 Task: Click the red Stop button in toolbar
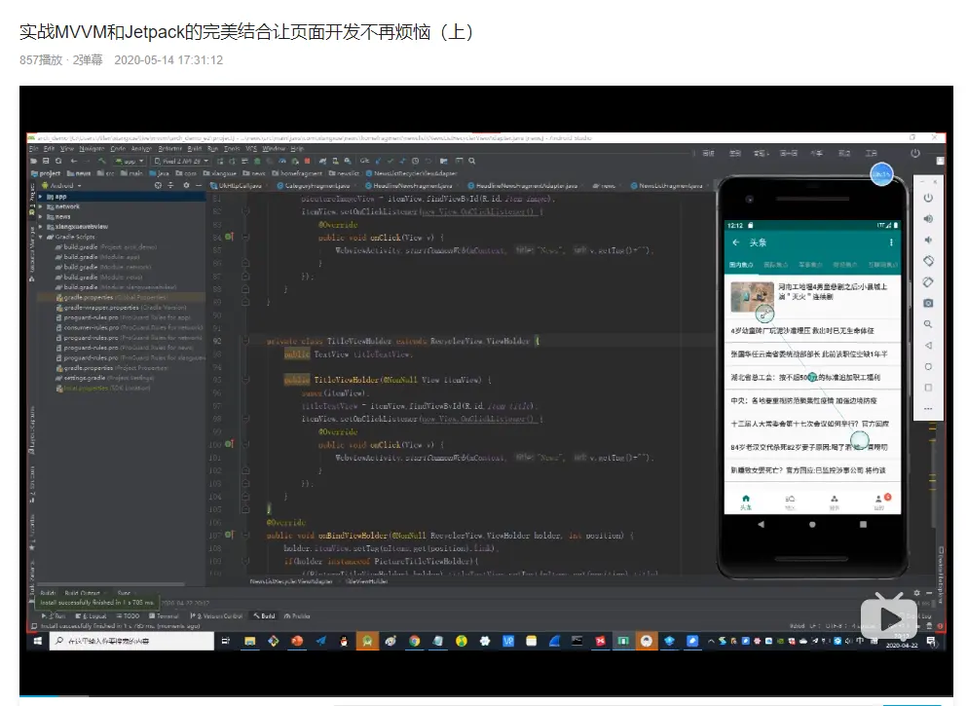(307, 162)
